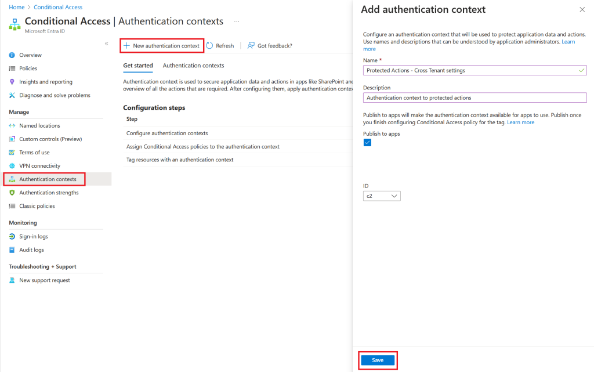Click the Refresh icon in the toolbar
The image size is (594, 372).
210,46
